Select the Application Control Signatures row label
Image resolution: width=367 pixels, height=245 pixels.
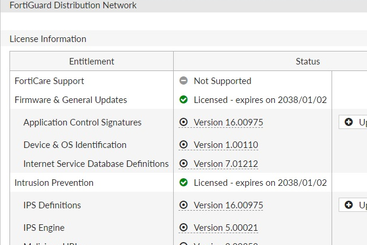pos(82,122)
